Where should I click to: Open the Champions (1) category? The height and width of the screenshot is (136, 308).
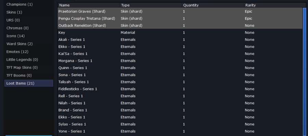(29, 4)
